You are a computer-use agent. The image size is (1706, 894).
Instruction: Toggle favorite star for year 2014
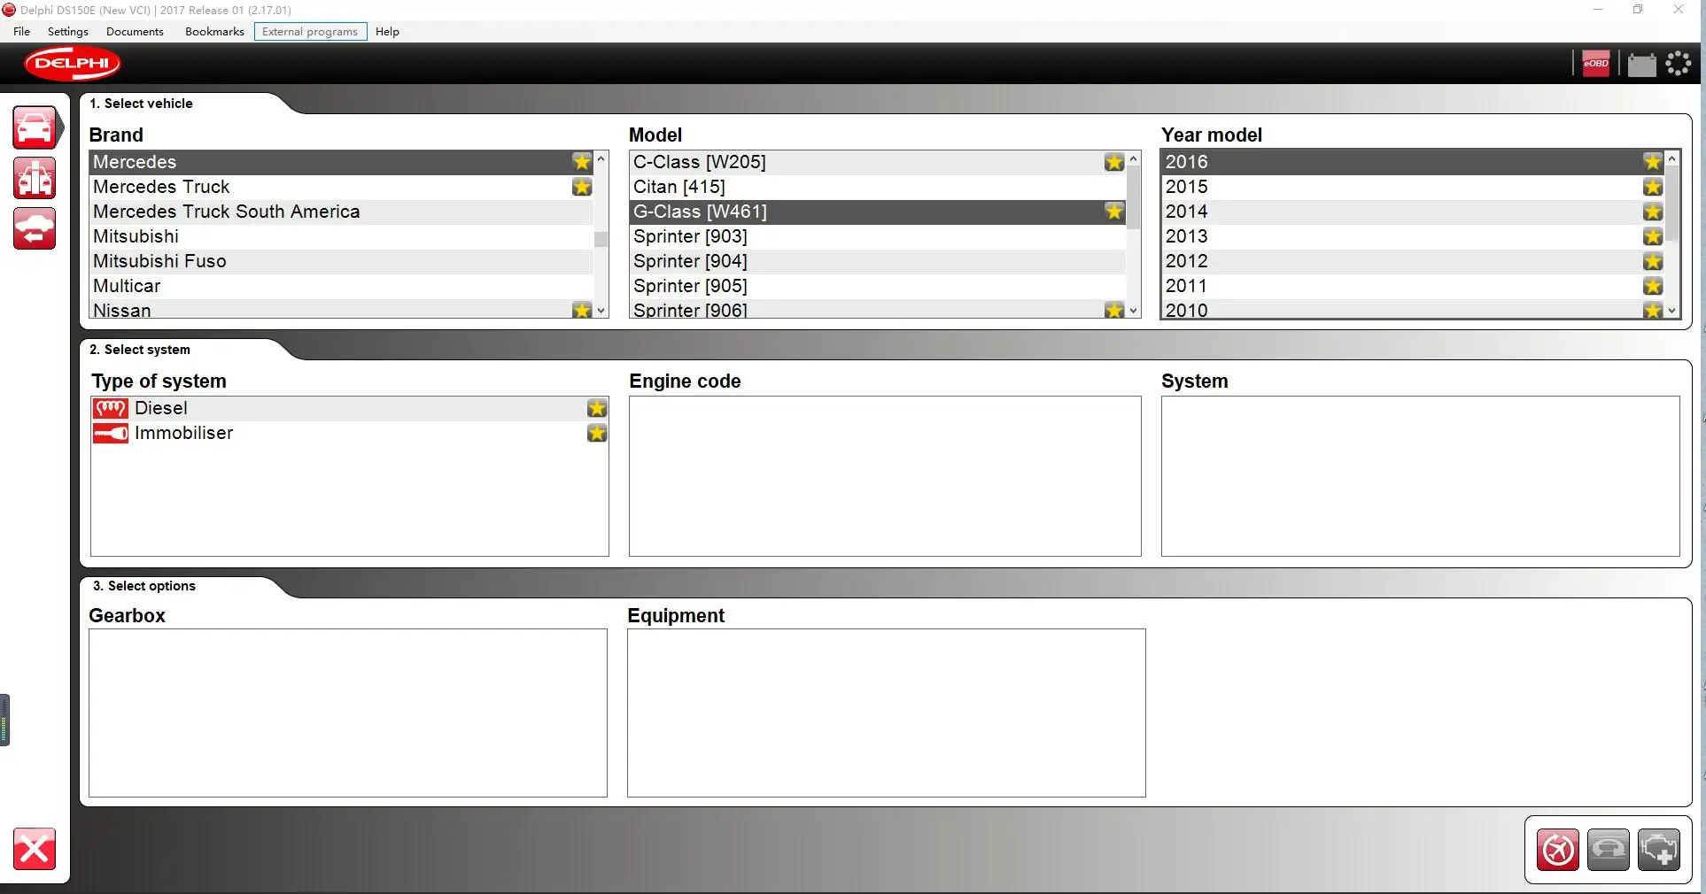1653,212
